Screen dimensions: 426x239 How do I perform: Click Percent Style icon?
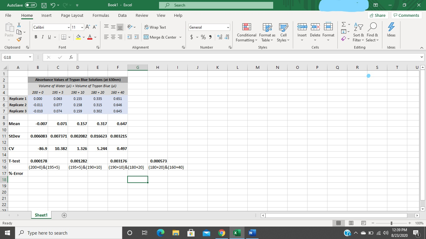point(203,37)
